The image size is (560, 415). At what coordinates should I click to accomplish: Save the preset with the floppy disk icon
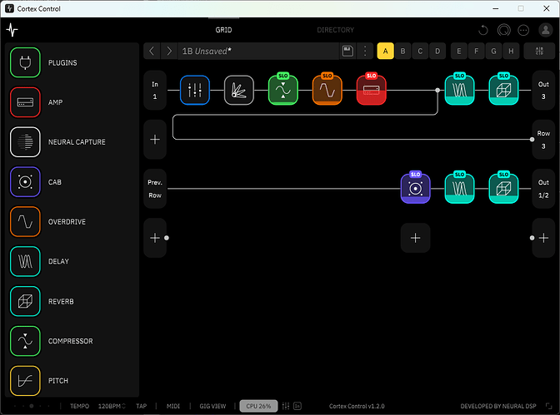pos(347,51)
